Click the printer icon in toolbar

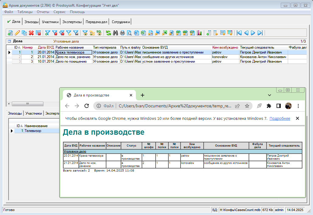(x=122, y=33)
